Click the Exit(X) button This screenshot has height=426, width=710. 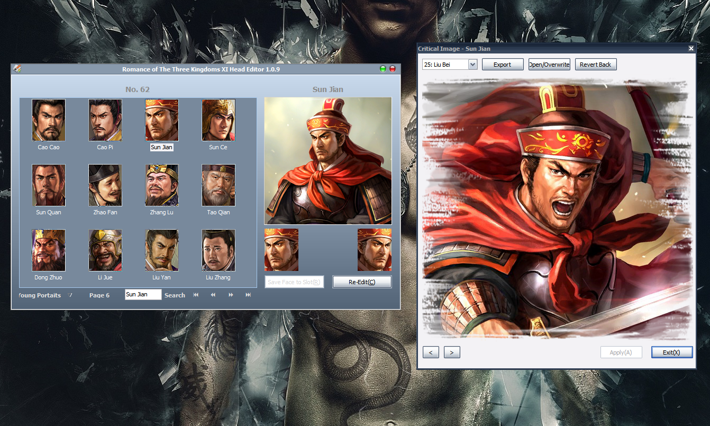672,352
